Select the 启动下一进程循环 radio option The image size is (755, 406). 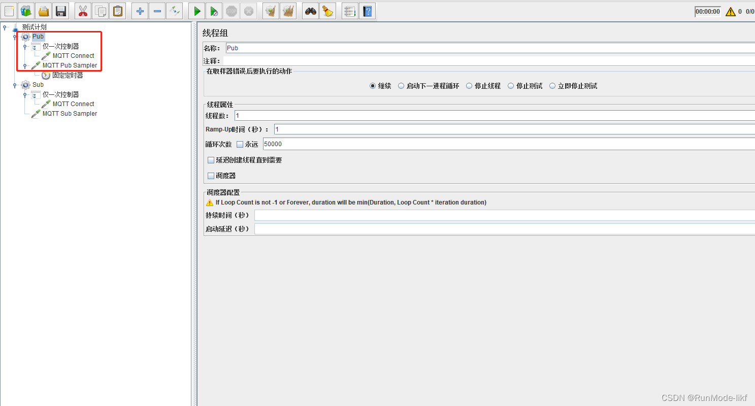[x=402, y=86]
